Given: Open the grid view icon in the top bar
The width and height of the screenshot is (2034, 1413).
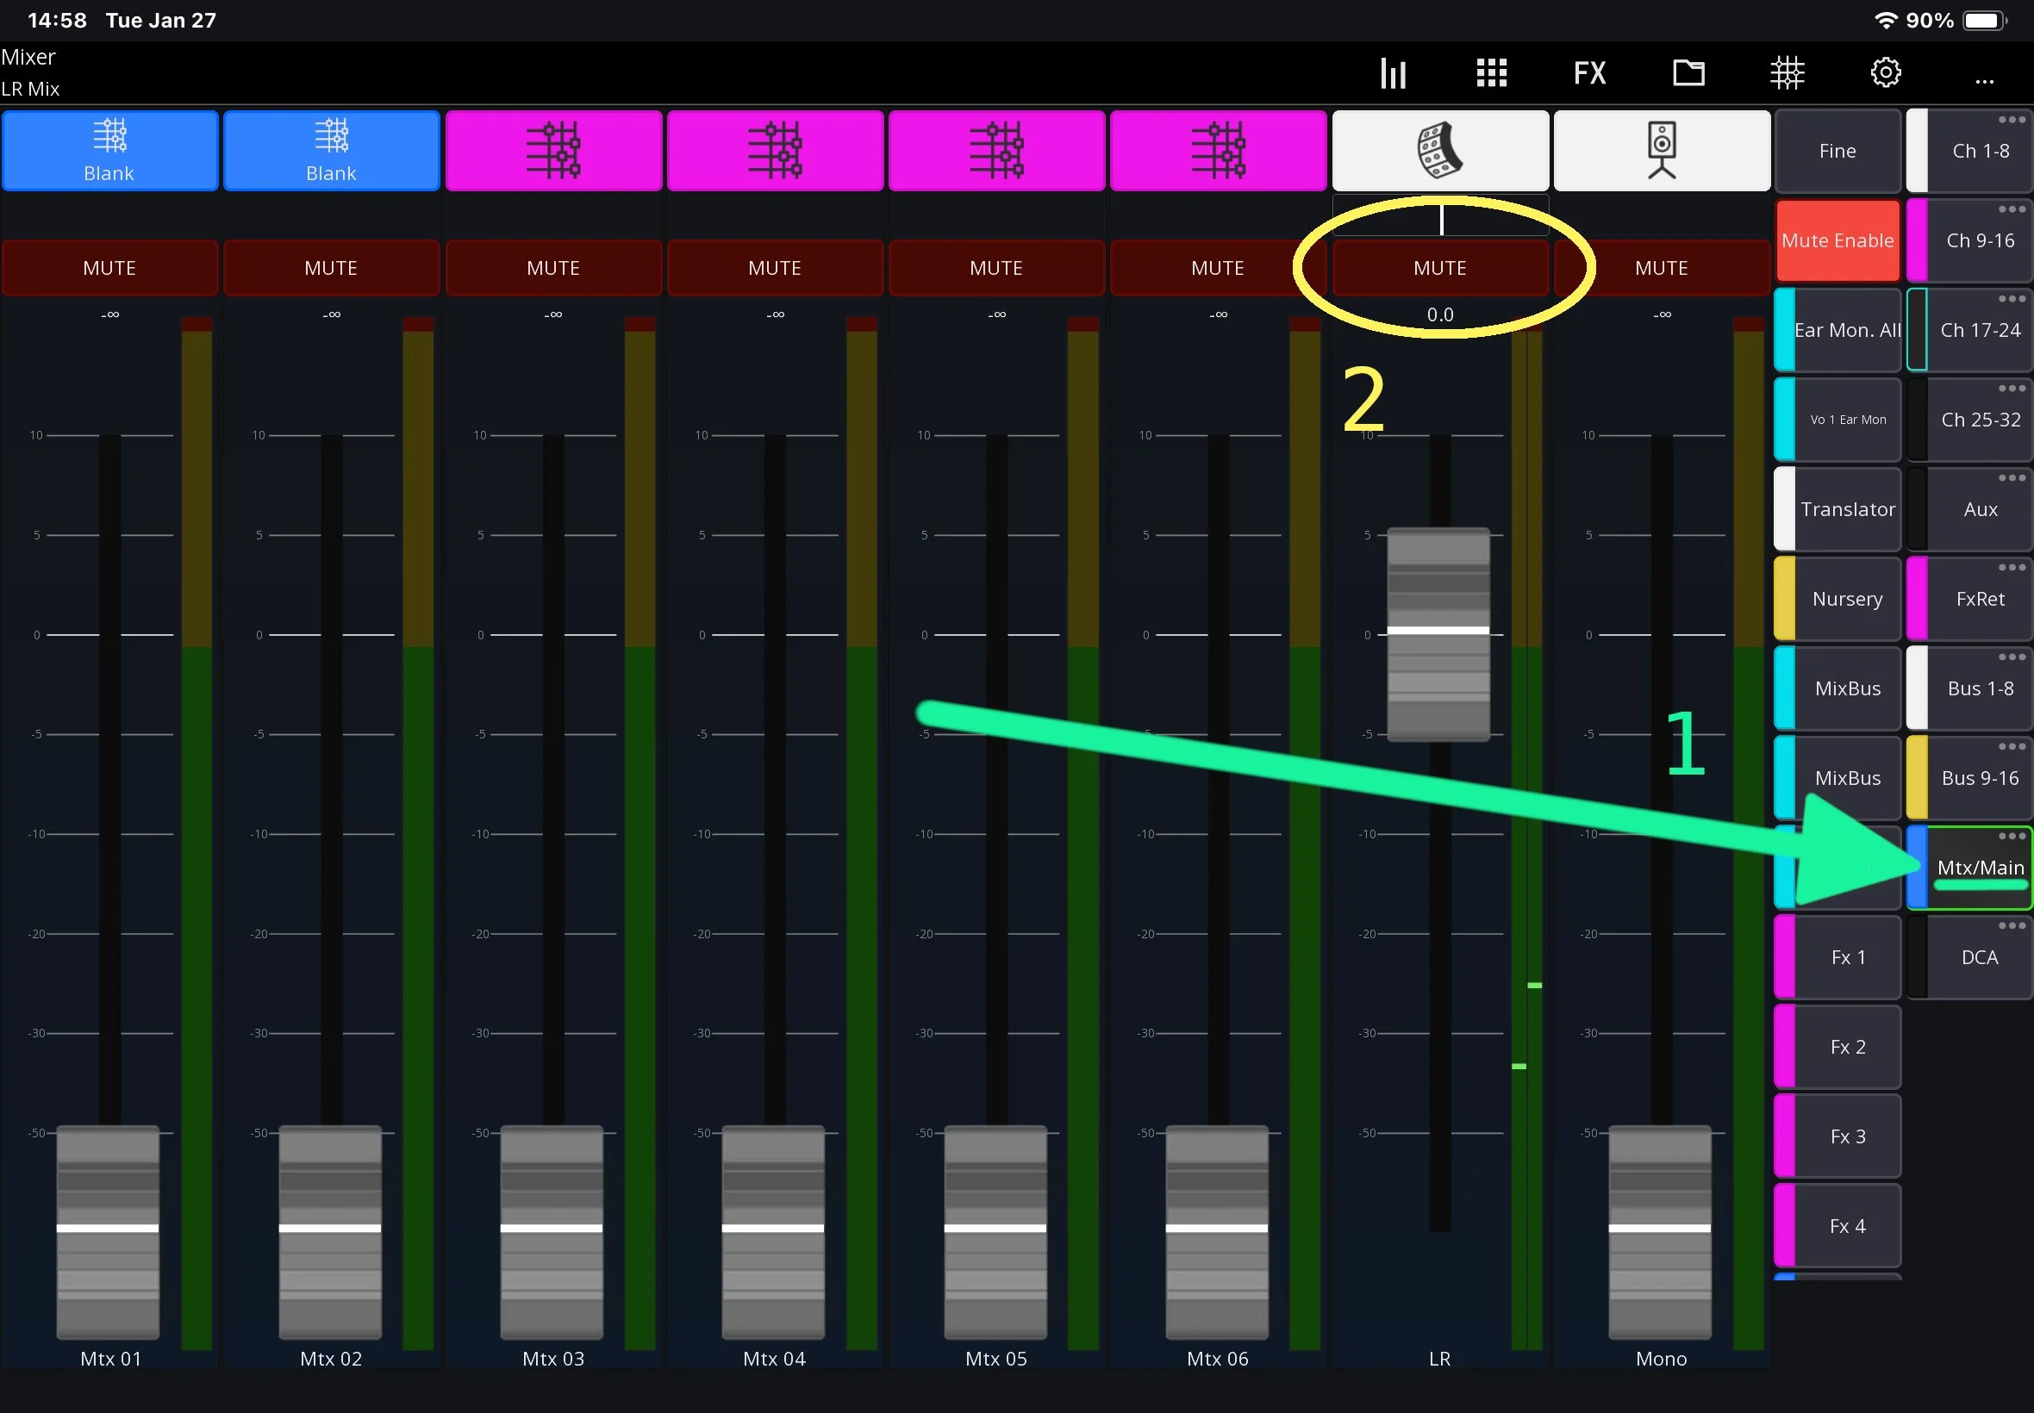Looking at the screenshot, I should [1491, 72].
